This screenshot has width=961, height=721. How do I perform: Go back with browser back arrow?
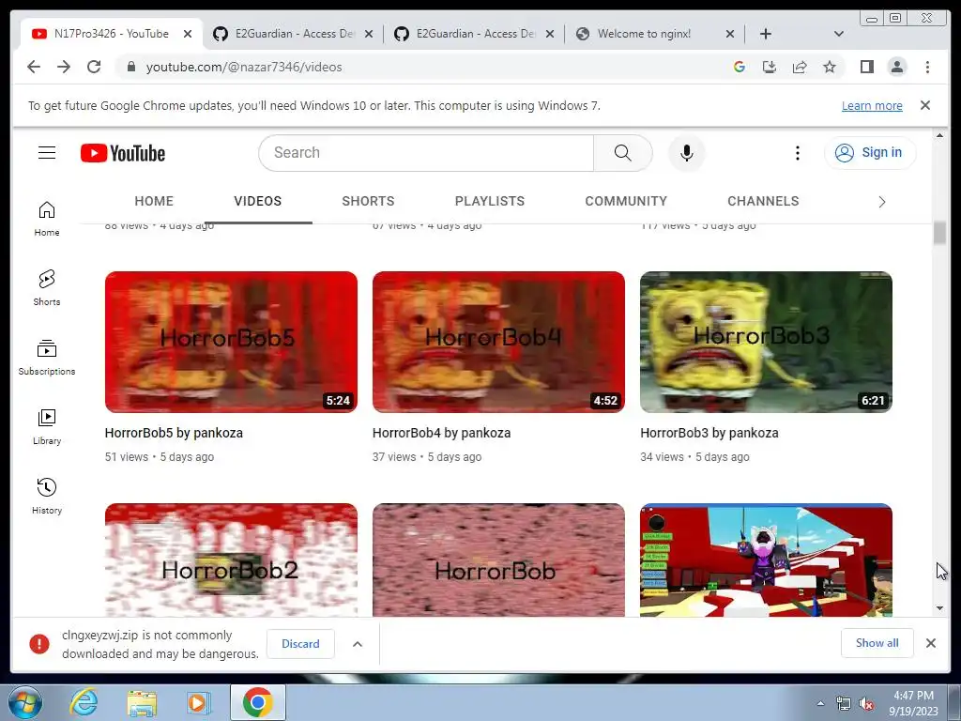[x=34, y=67]
